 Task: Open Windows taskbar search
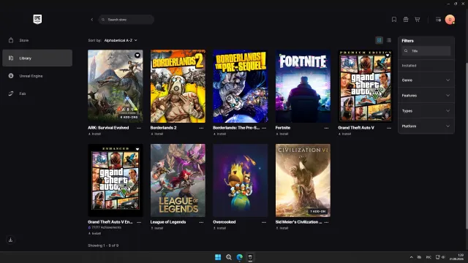[x=229, y=257]
